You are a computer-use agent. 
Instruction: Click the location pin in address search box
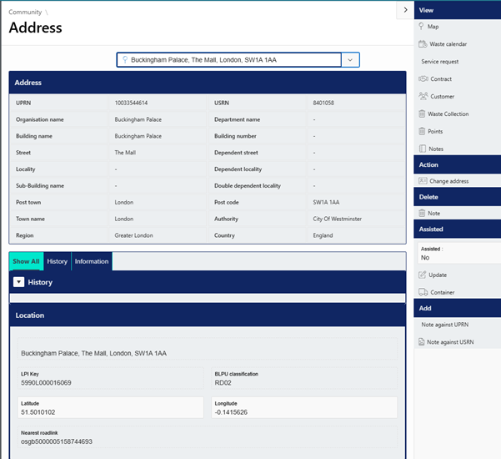pyautogui.click(x=125, y=59)
